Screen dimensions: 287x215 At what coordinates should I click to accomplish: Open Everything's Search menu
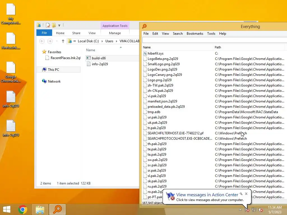(x=178, y=34)
